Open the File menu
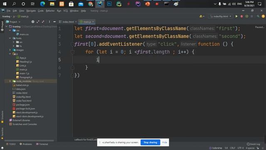 8,11
